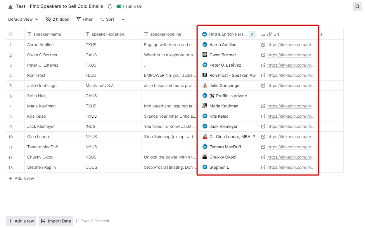Select the Tamara MacDuff name cell

53,147
